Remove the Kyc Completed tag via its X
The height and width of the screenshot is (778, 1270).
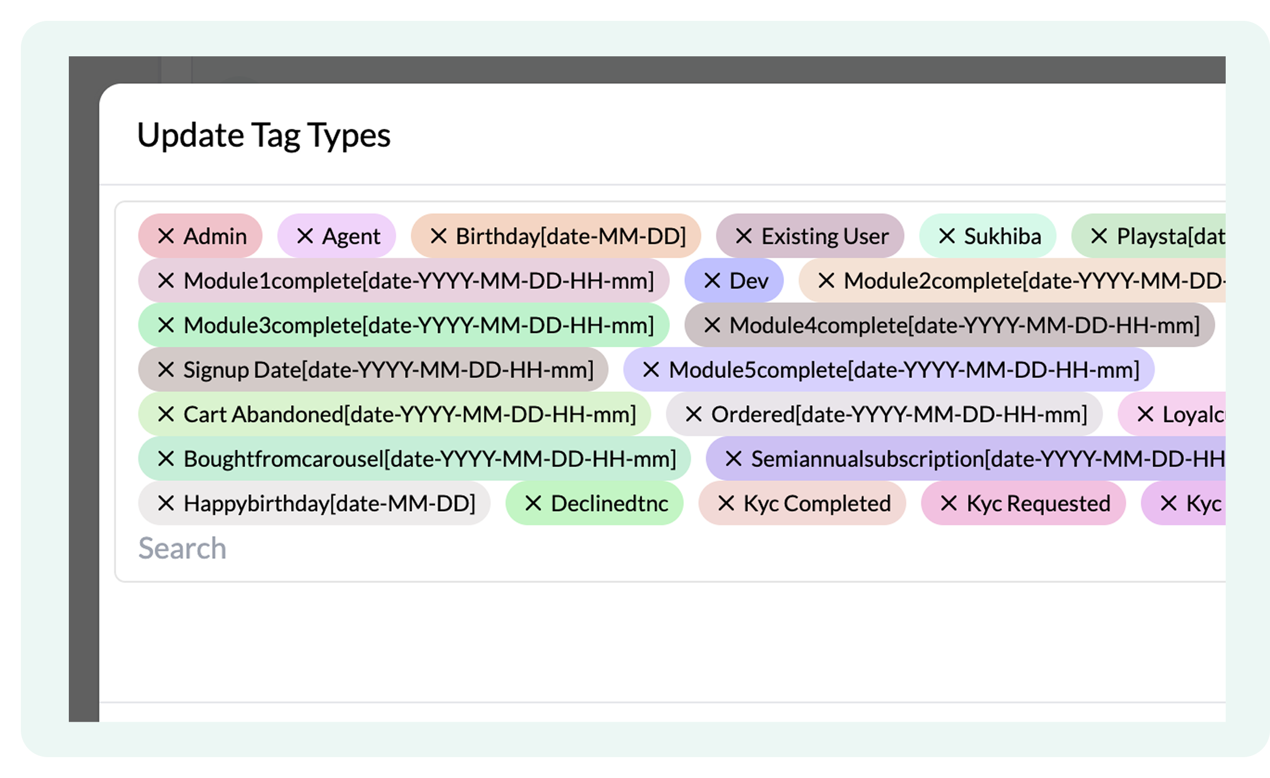point(726,504)
